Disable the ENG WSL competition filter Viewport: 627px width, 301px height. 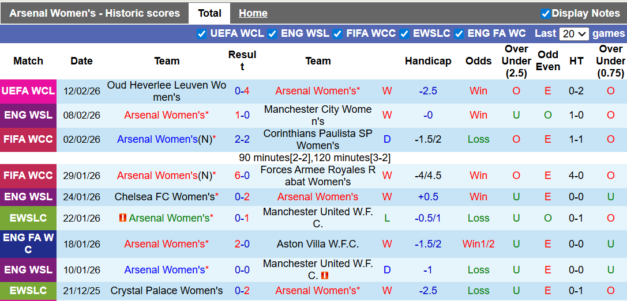point(272,33)
